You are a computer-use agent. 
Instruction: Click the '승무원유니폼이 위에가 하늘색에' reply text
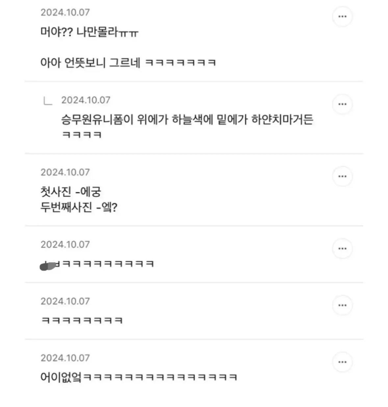(x=187, y=120)
